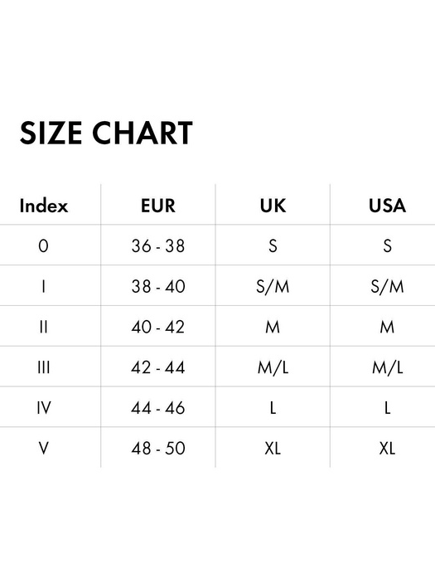The height and width of the screenshot is (568, 435).
Task: Click the UK XL size cell
Action: pos(273,449)
